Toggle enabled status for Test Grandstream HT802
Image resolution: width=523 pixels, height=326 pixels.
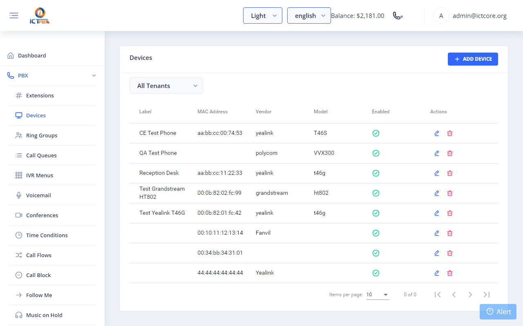pyautogui.click(x=376, y=193)
